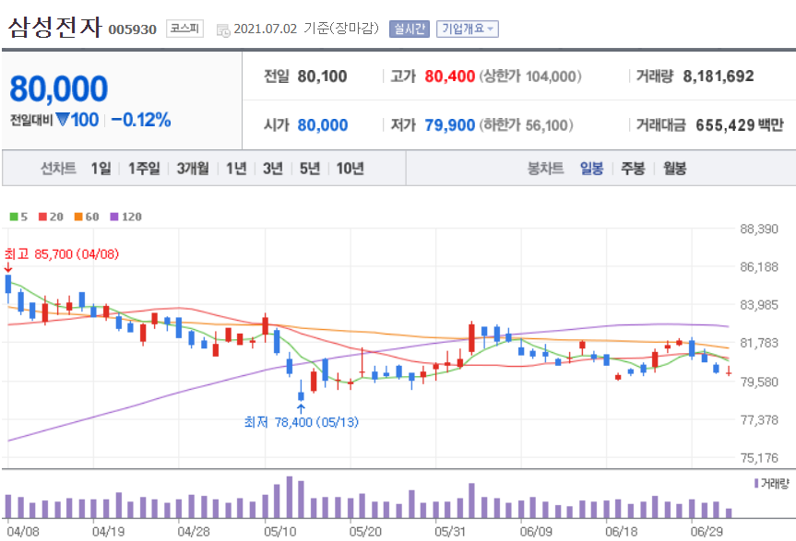
Task: Click the down-triangle price change icon
Action: [x=63, y=120]
